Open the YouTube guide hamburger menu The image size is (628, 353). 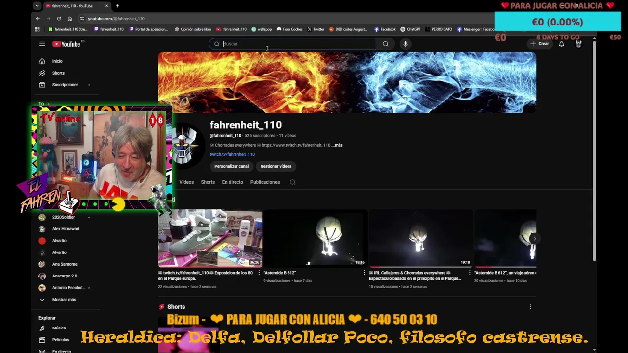pyautogui.click(x=42, y=44)
